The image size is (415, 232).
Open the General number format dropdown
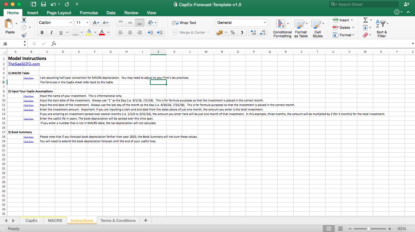pos(265,23)
